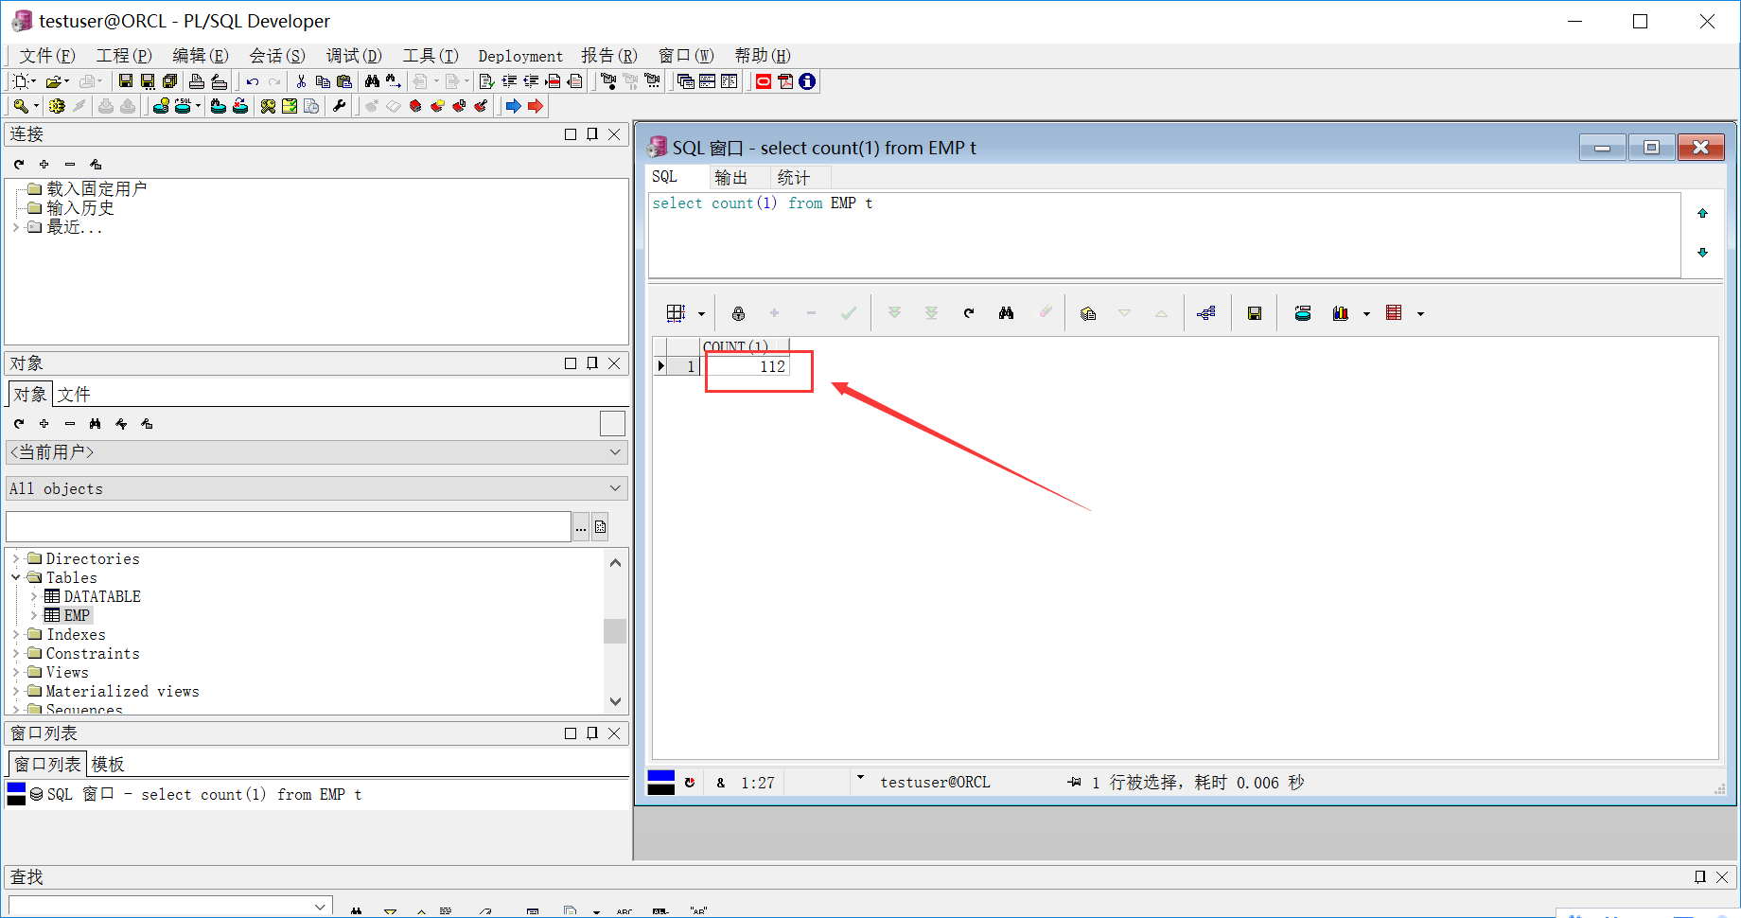Toggle the pin on the 查找 panel

click(1700, 877)
